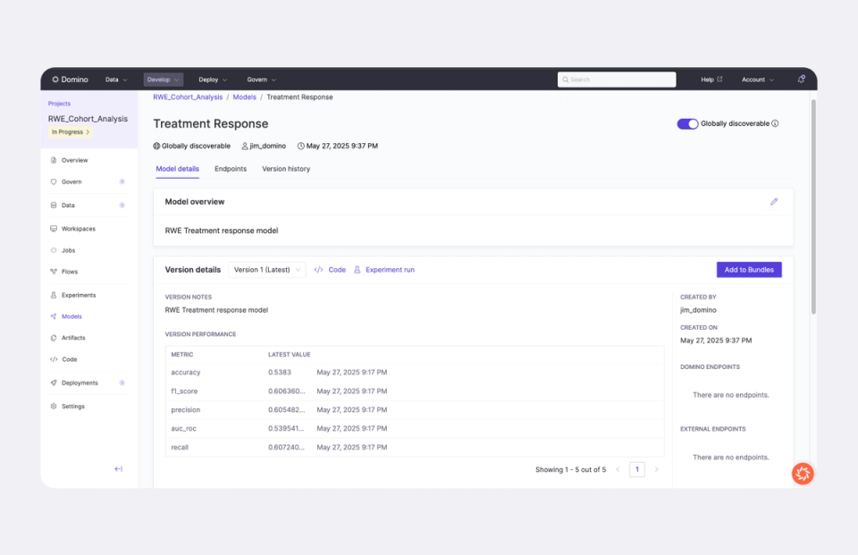Switch to the Endpoints tab

(x=231, y=169)
